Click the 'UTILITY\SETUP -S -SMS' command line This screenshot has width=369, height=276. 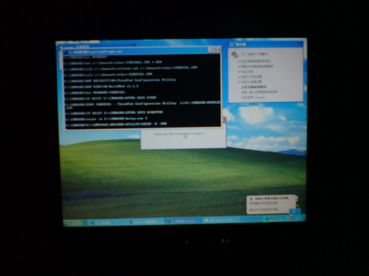click(x=116, y=125)
